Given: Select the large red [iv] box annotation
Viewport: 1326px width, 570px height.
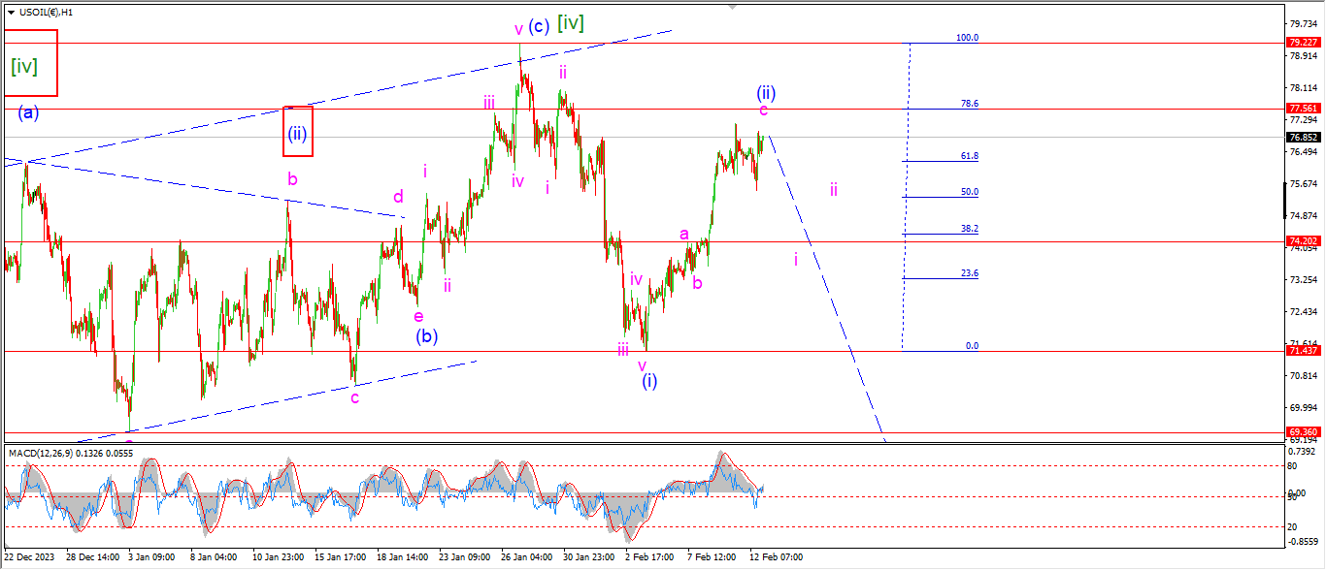Looking at the screenshot, I should pyautogui.click(x=30, y=63).
